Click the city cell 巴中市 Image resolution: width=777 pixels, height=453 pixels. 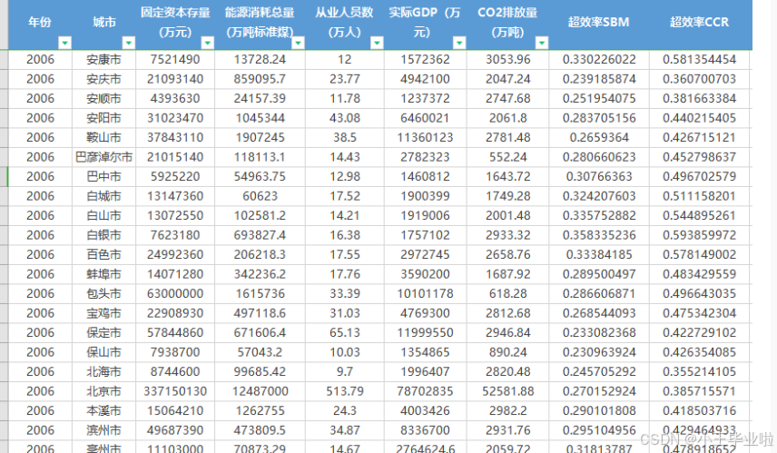[104, 176]
